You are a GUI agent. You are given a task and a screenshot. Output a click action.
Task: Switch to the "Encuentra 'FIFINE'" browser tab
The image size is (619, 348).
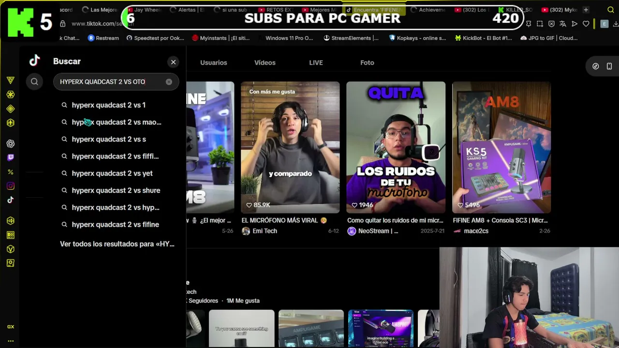click(374, 10)
